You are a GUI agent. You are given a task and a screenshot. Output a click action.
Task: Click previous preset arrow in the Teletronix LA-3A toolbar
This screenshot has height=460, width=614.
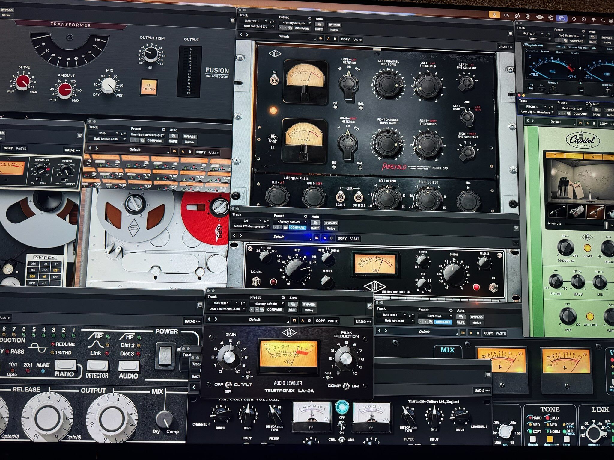(209, 319)
